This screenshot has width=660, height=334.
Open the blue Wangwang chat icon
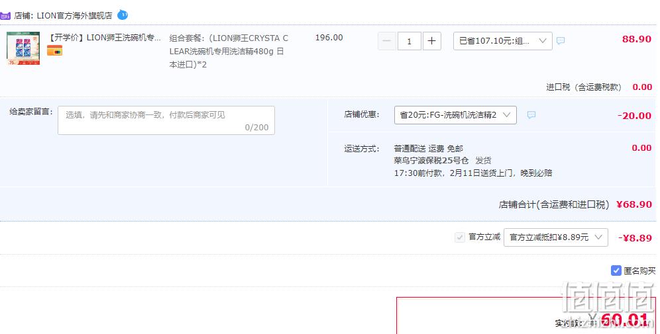123,15
